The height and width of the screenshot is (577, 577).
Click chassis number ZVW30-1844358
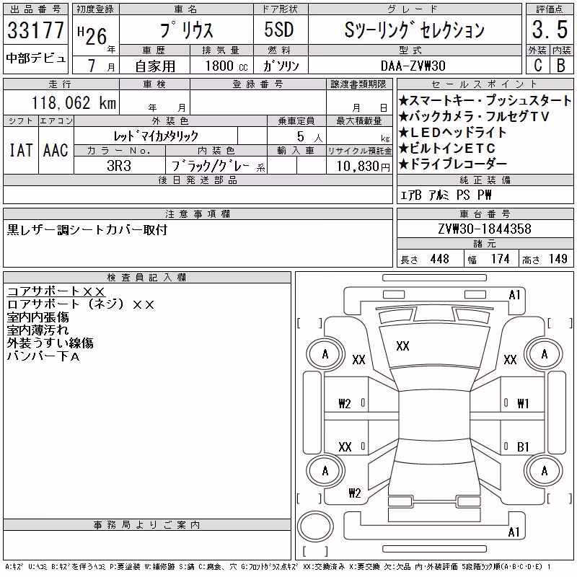(x=485, y=229)
